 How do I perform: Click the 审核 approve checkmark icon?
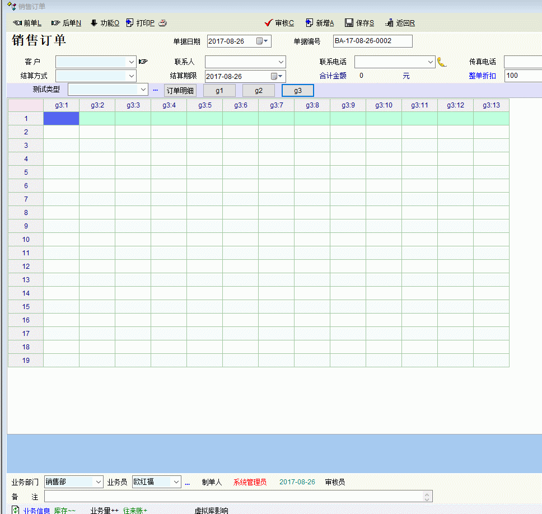(268, 23)
